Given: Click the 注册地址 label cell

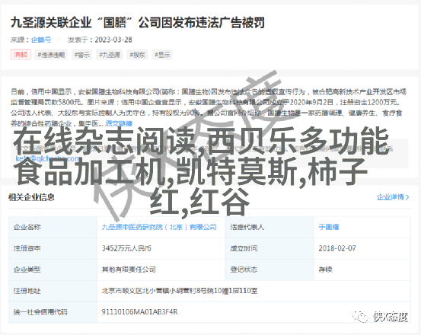Looking at the screenshot, I should coord(53,291).
